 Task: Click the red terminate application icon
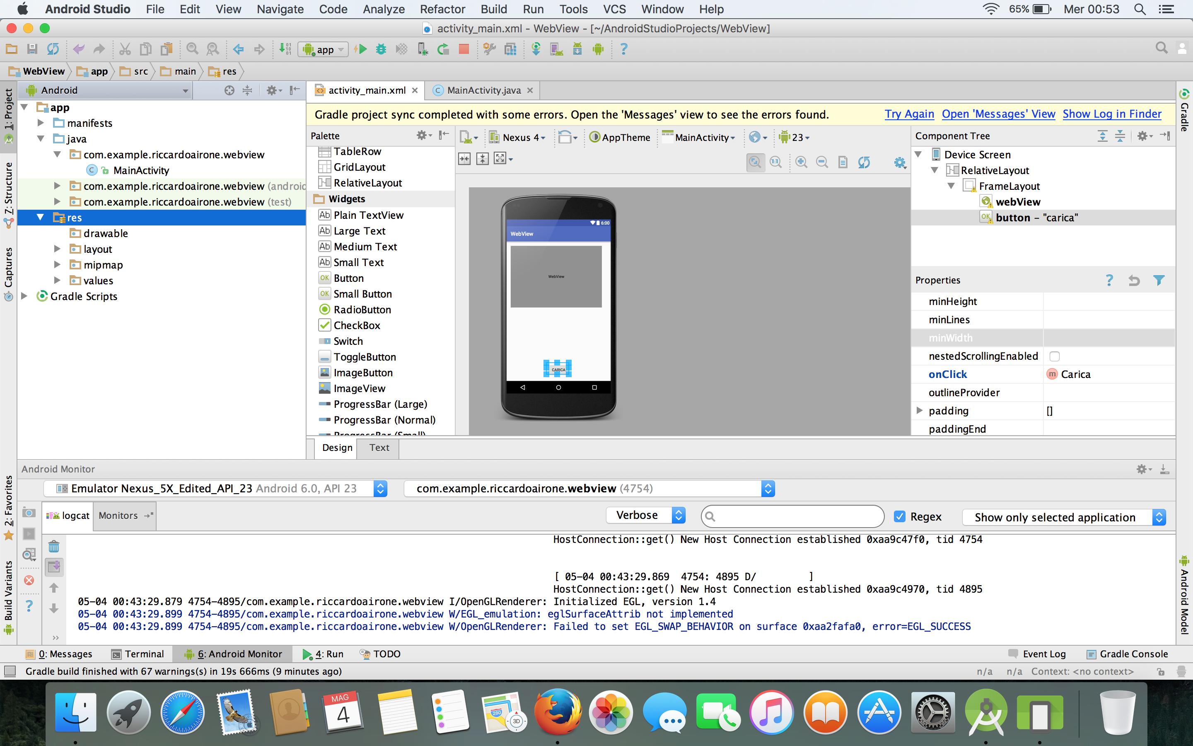pos(29,580)
